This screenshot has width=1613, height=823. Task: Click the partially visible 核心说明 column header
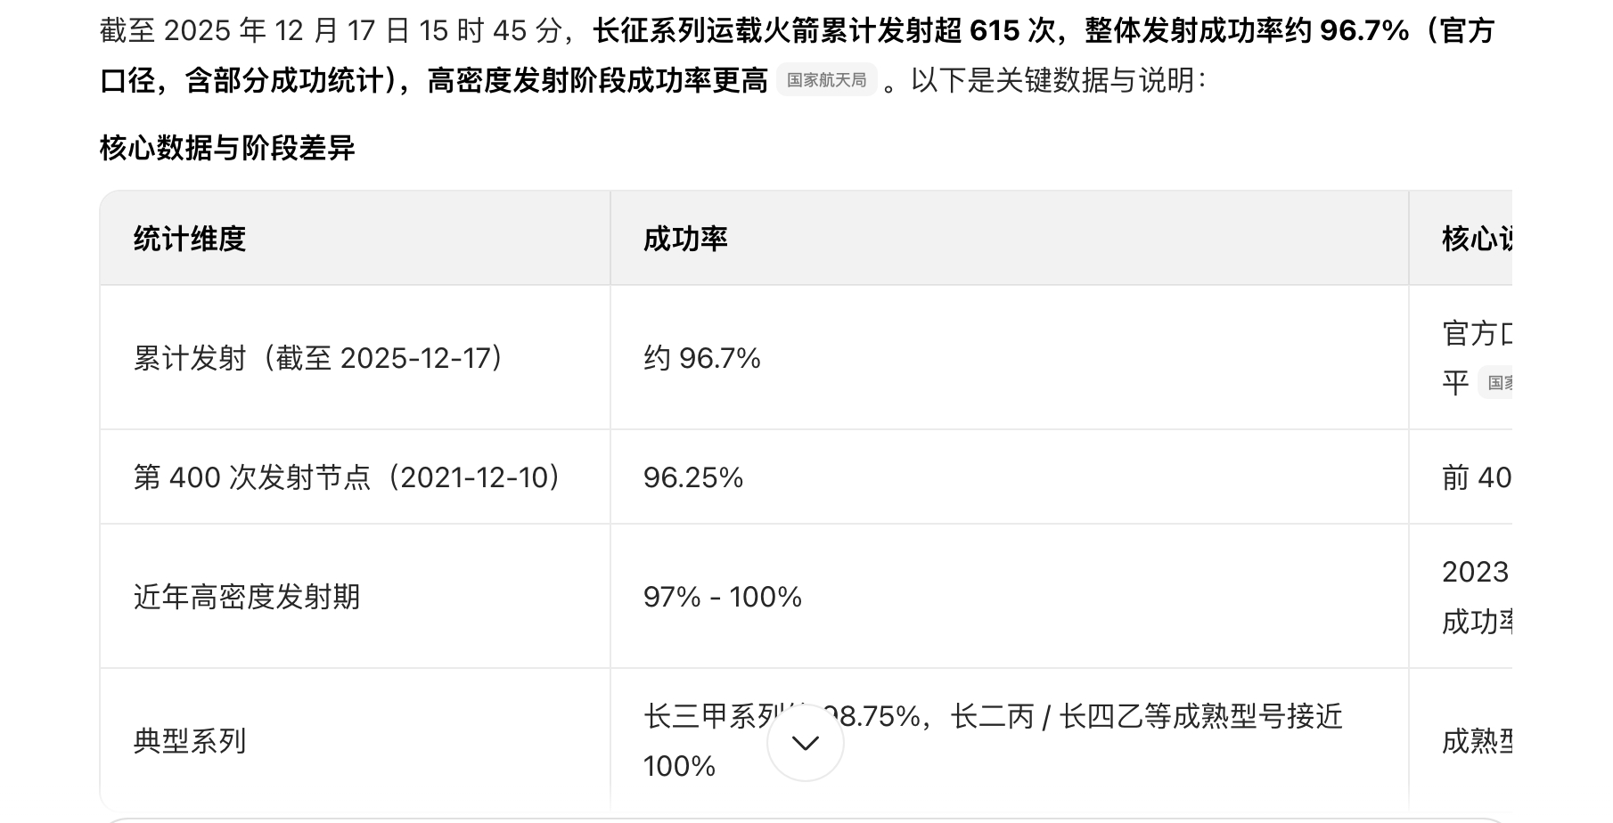pyautogui.click(x=1476, y=239)
